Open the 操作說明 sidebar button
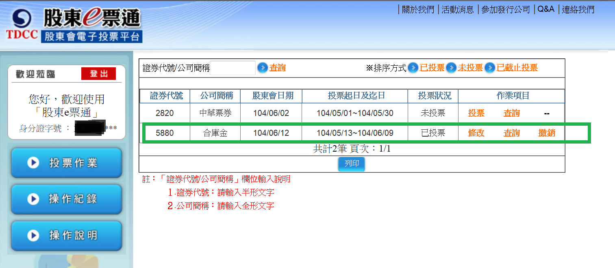615x268 pixels. pyautogui.click(x=66, y=236)
